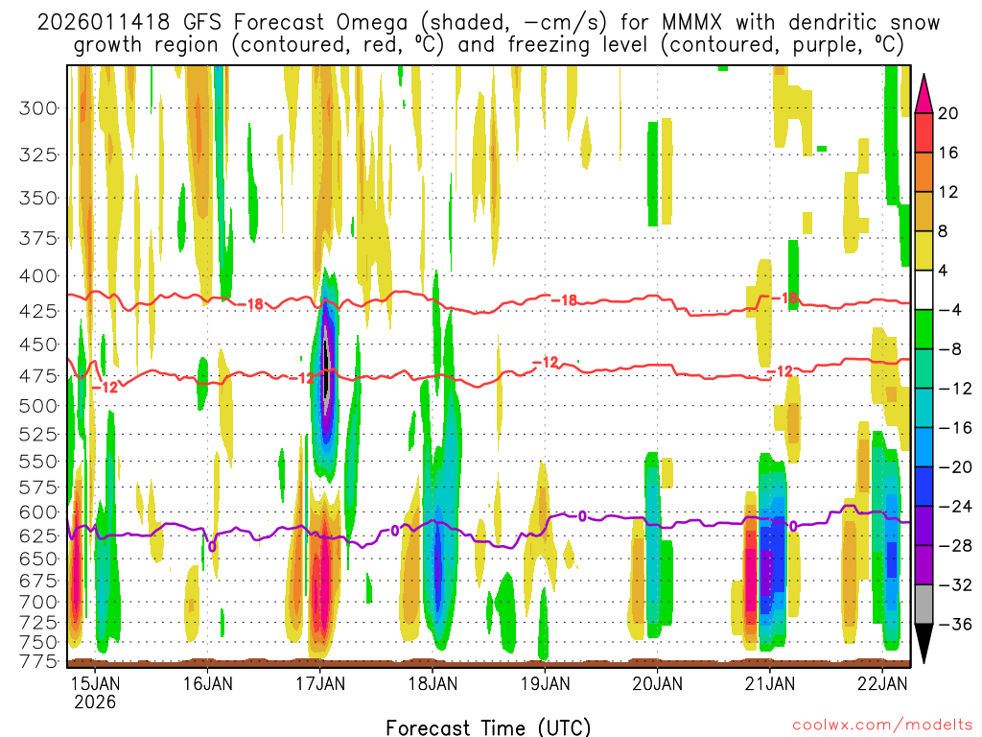Viewport: 982px width, 737px height.
Task: Click the colorbar value -32
Action: pyautogui.click(x=955, y=584)
